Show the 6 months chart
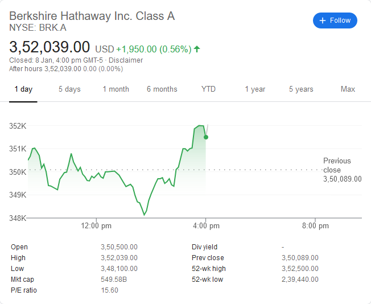This screenshot has width=371, height=304. click(162, 89)
